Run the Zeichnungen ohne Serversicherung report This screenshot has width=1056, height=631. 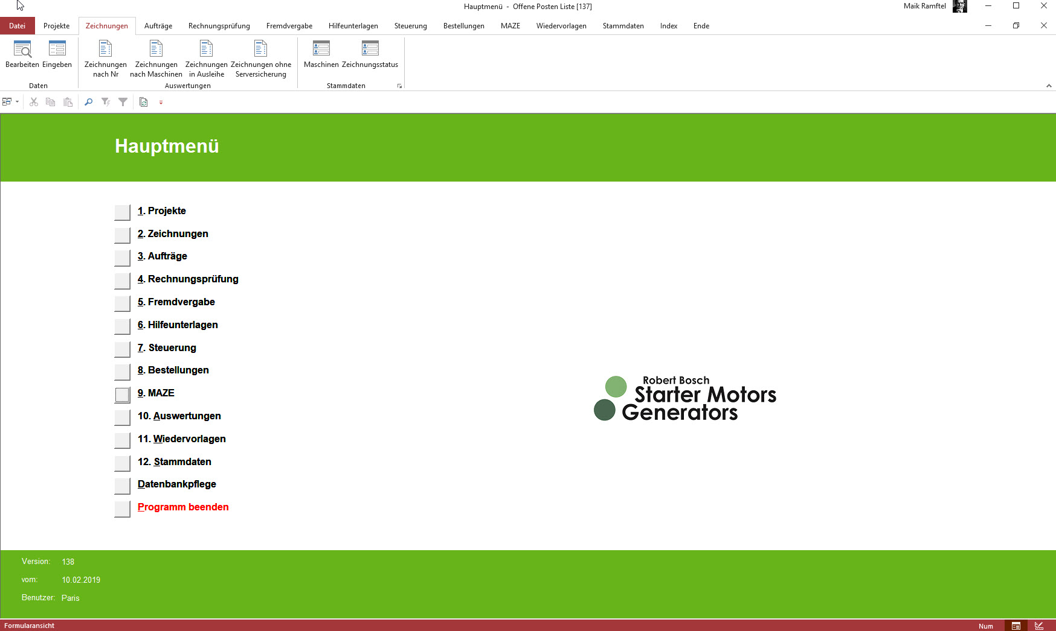click(x=261, y=59)
